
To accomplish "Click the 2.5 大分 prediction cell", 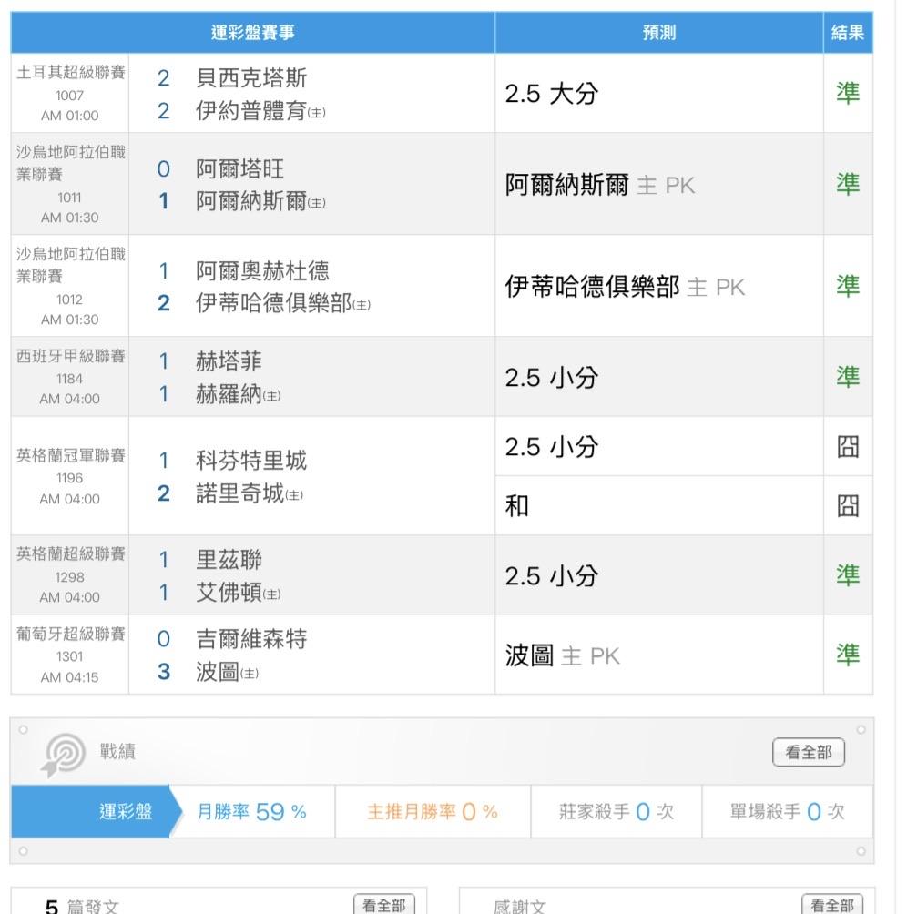I will pyautogui.click(x=551, y=94).
